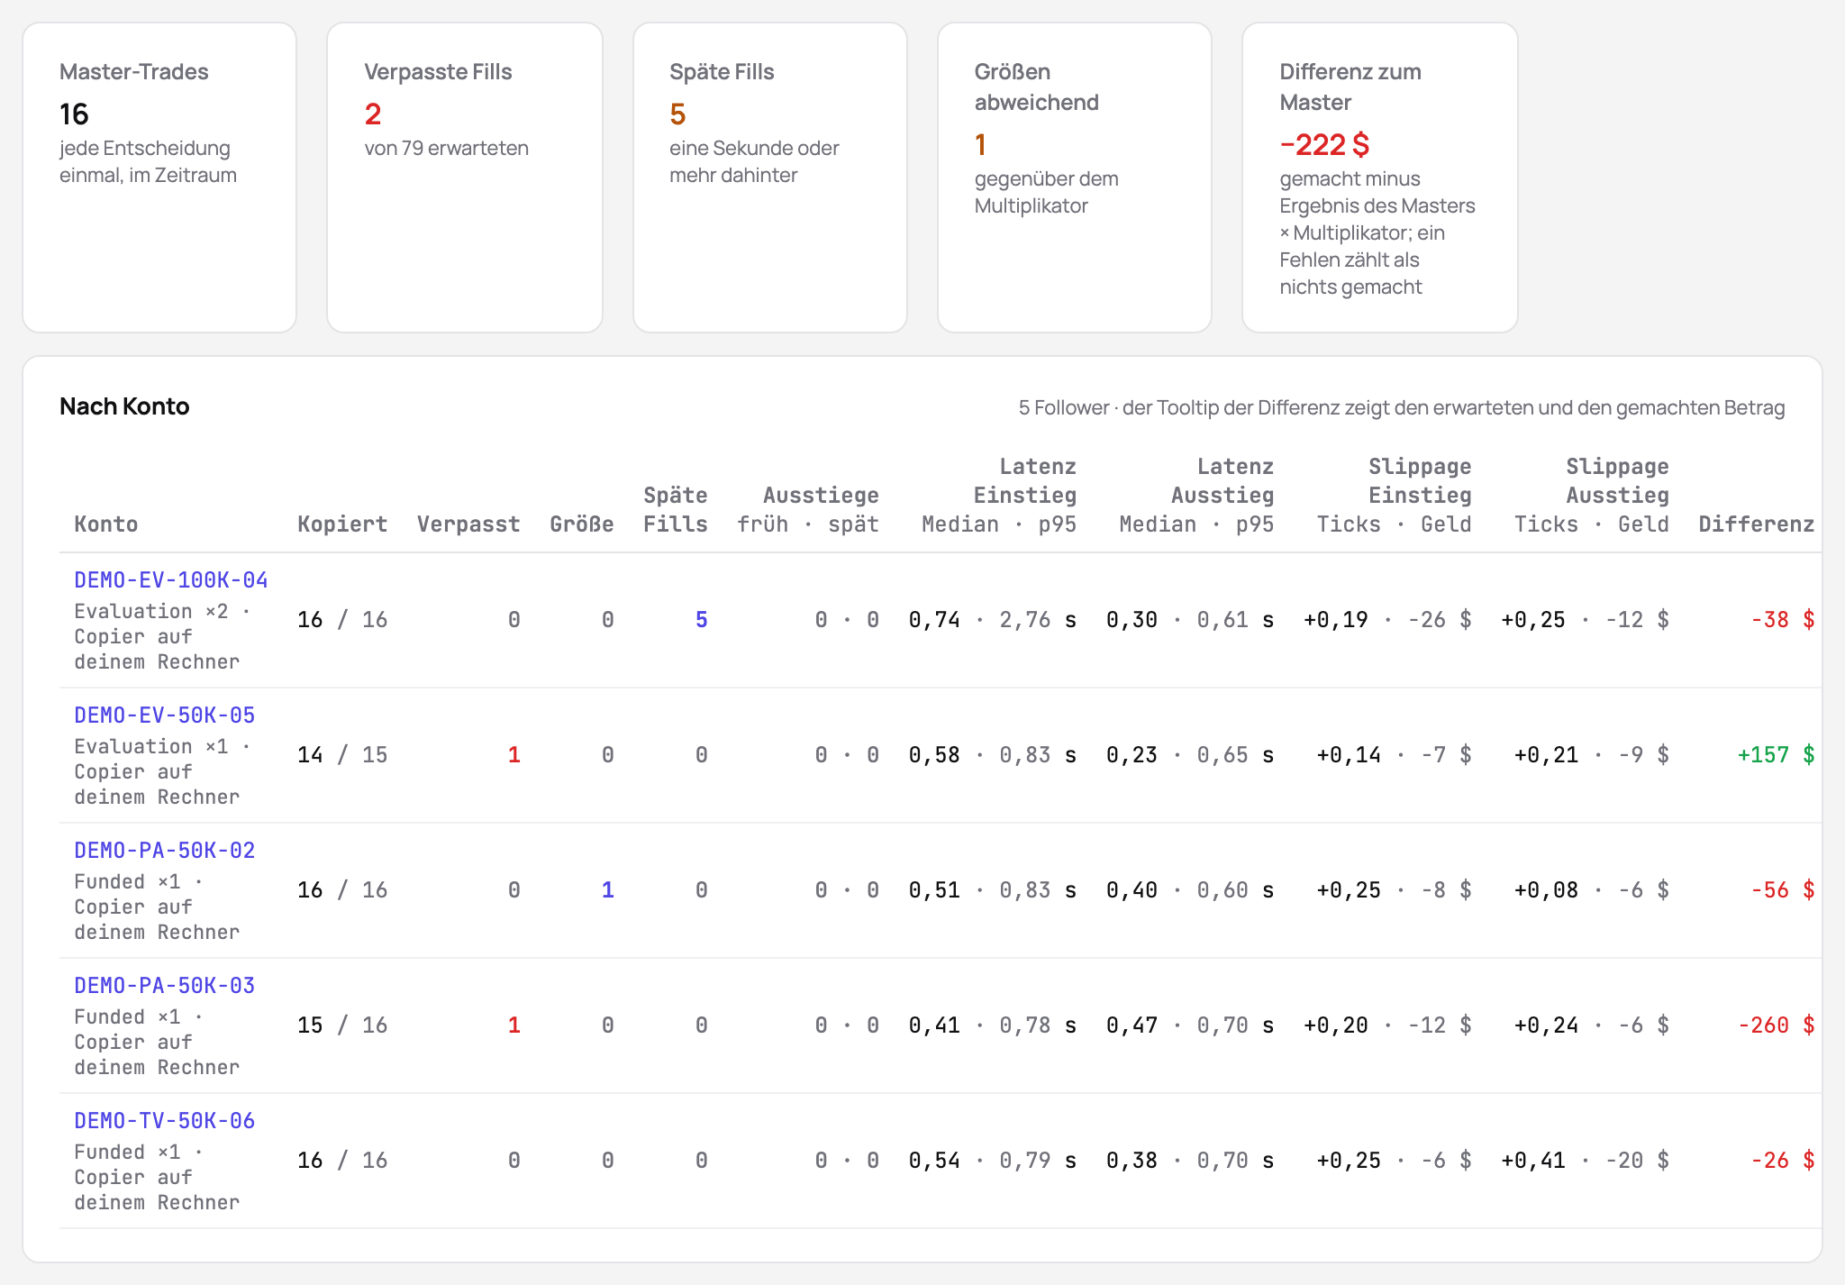The height and width of the screenshot is (1285, 1845).
Task: Click the Differenz column header
Action: coord(1757,524)
